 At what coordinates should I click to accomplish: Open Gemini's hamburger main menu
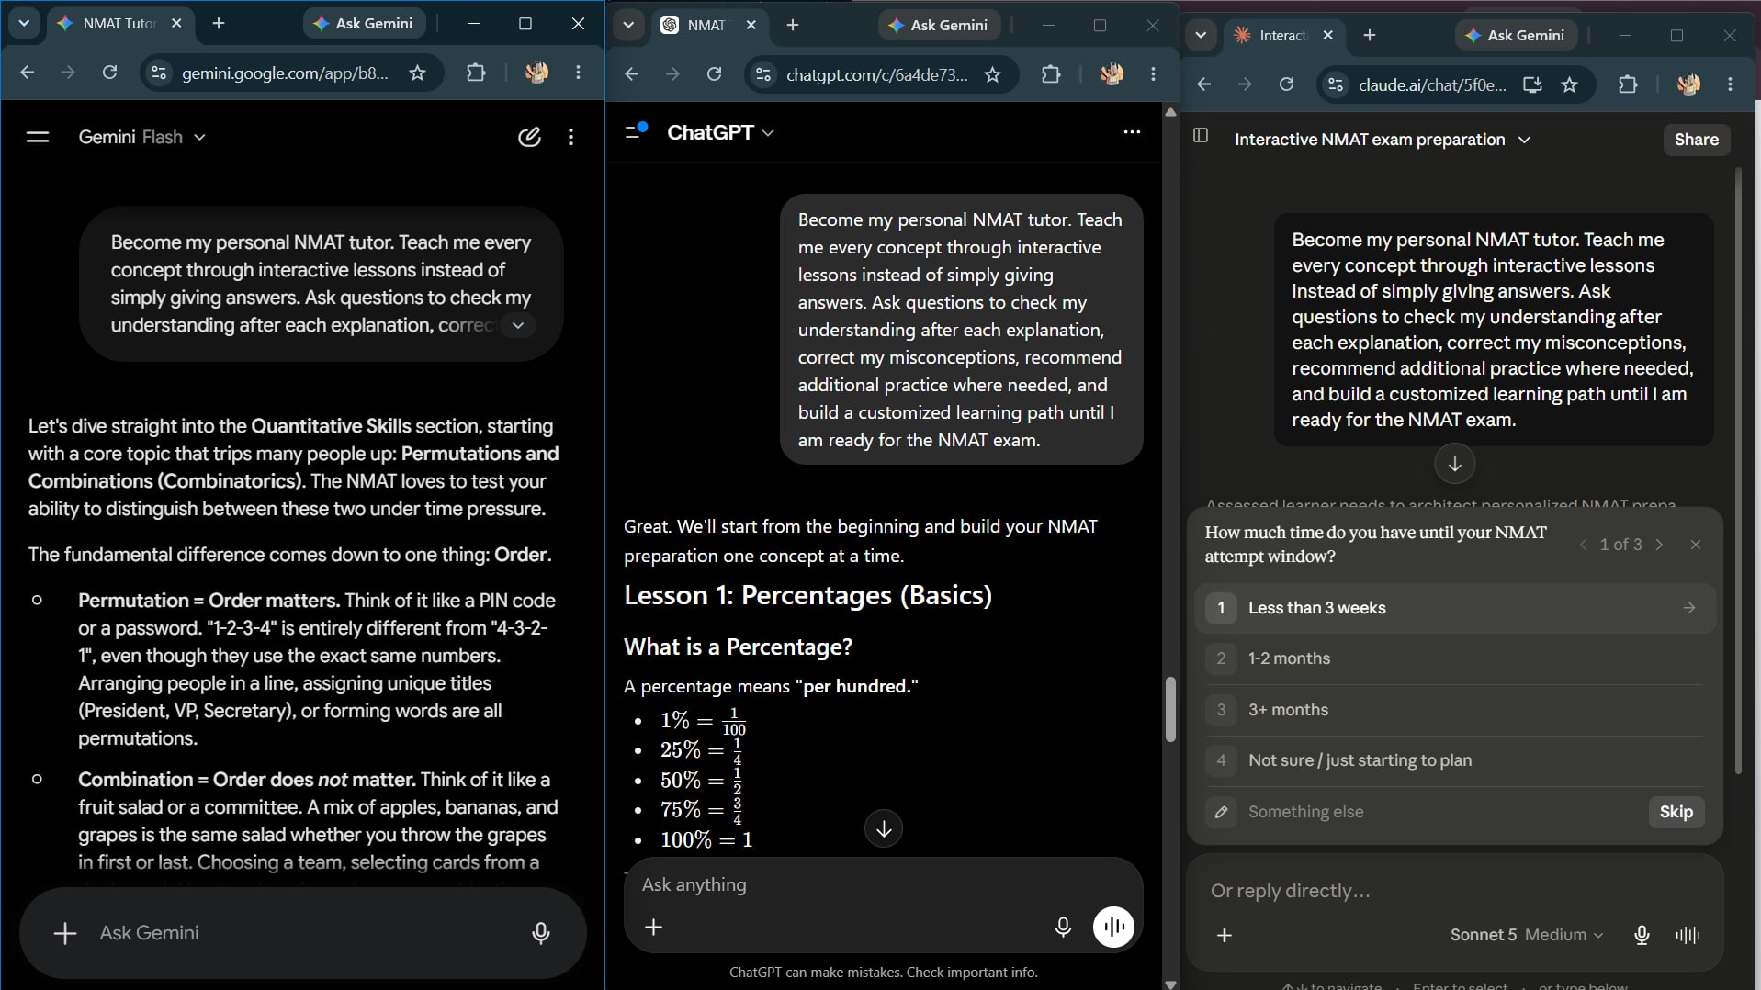38,137
